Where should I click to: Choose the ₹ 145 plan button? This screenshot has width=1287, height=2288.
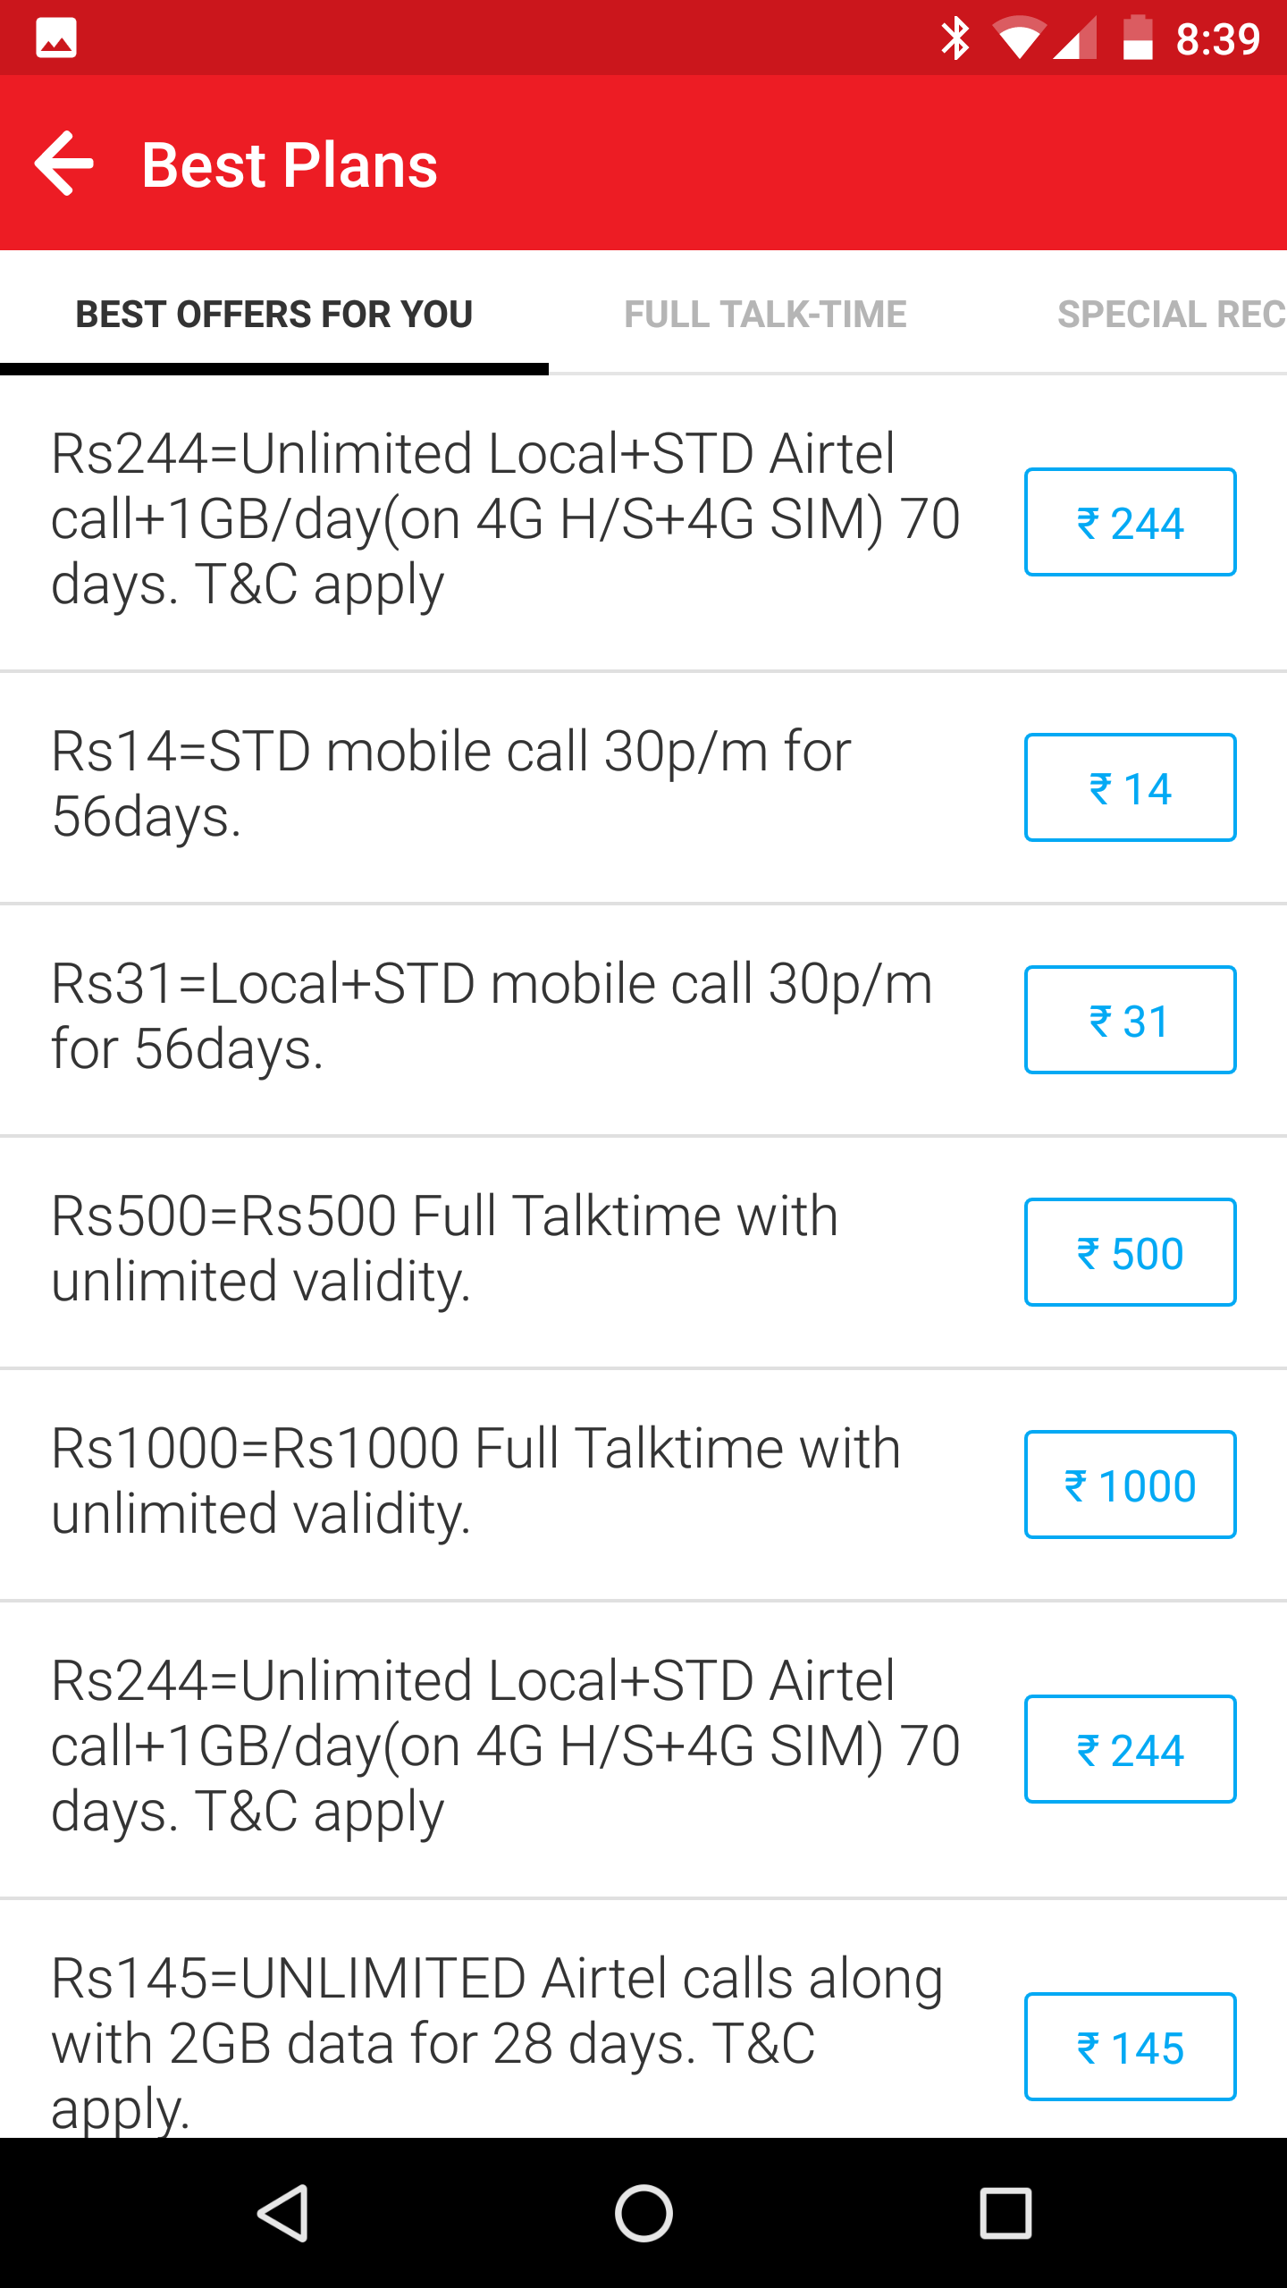pyautogui.click(x=1130, y=2047)
